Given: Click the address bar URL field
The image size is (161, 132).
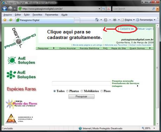Looking at the screenshot, I should coord(58,9).
